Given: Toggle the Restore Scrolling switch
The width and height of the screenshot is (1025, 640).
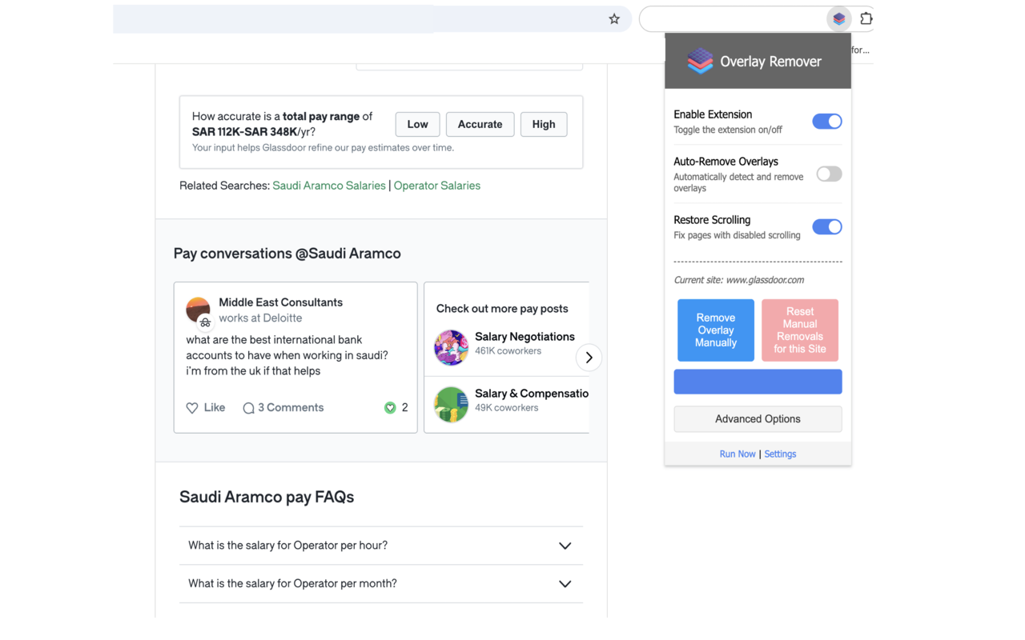Looking at the screenshot, I should pyautogui.click(x=827, y=227).
